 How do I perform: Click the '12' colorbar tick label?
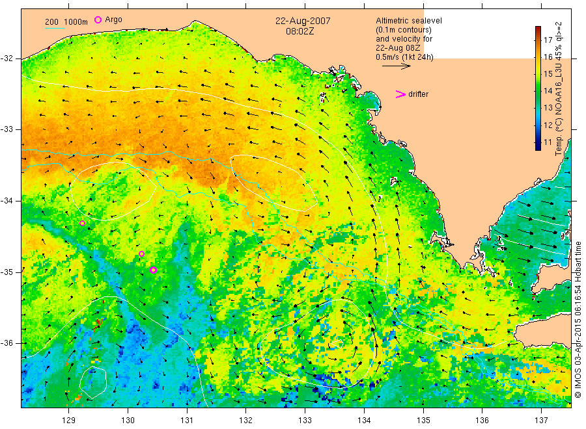548,125
